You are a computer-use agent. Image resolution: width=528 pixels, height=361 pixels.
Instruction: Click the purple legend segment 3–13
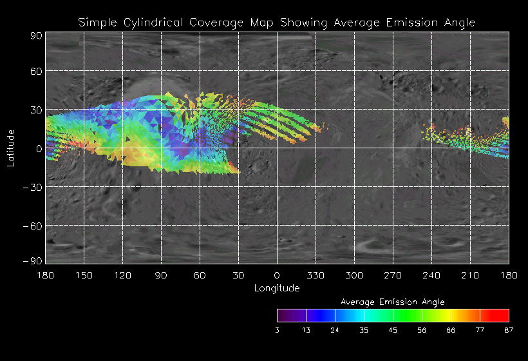292,315
